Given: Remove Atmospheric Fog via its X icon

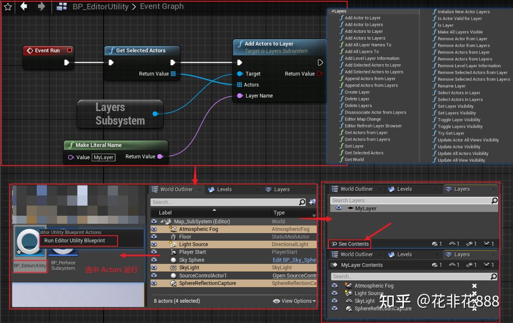Looking at the screenshot, I should pos(475,285).
